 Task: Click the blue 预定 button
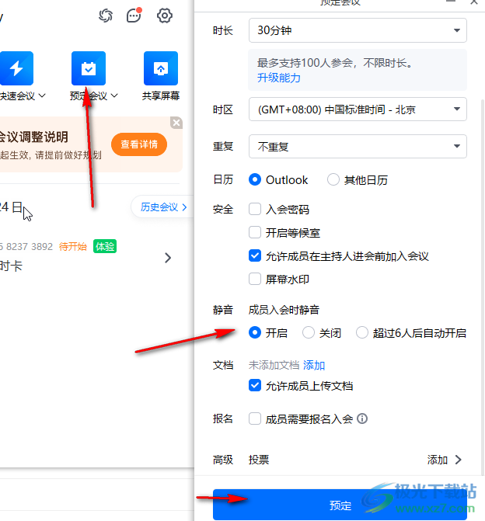coord(340,505)
